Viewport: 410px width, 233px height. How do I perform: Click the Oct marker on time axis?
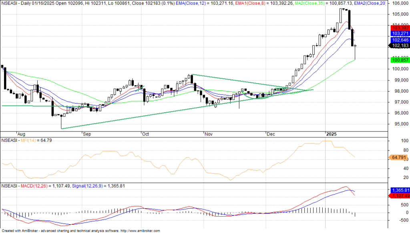click(145, 134)
